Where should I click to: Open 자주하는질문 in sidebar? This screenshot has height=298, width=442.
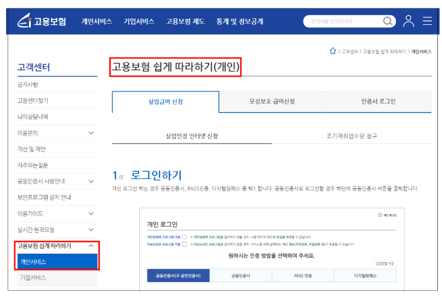click(33, 165)
